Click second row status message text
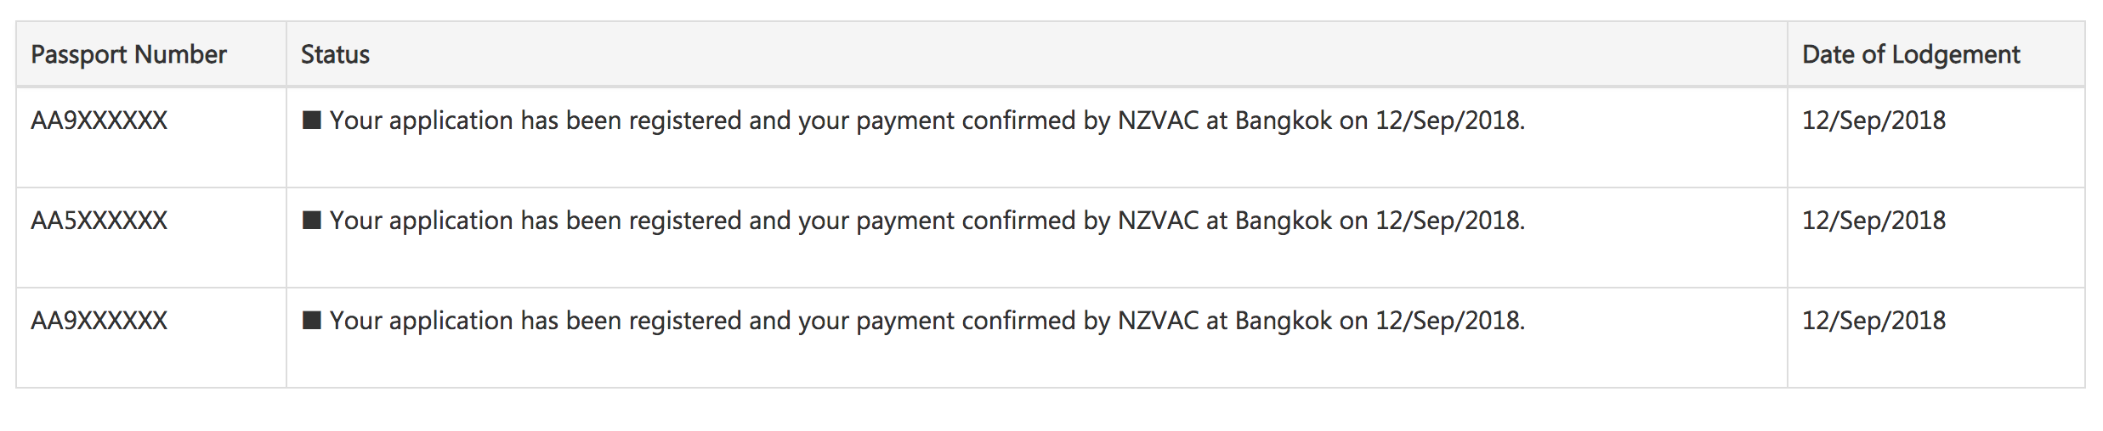Screen dimensions: 2103x431 pyautogui.click(x=927, y=221)
